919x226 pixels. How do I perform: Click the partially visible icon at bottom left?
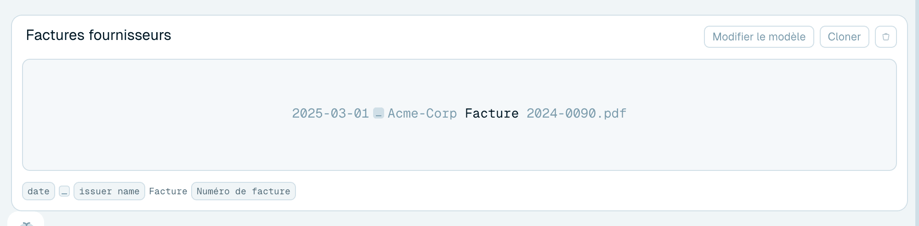26,222
